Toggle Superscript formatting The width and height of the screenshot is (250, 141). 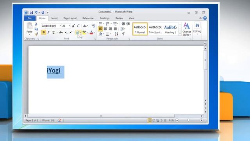click(71, 33)
